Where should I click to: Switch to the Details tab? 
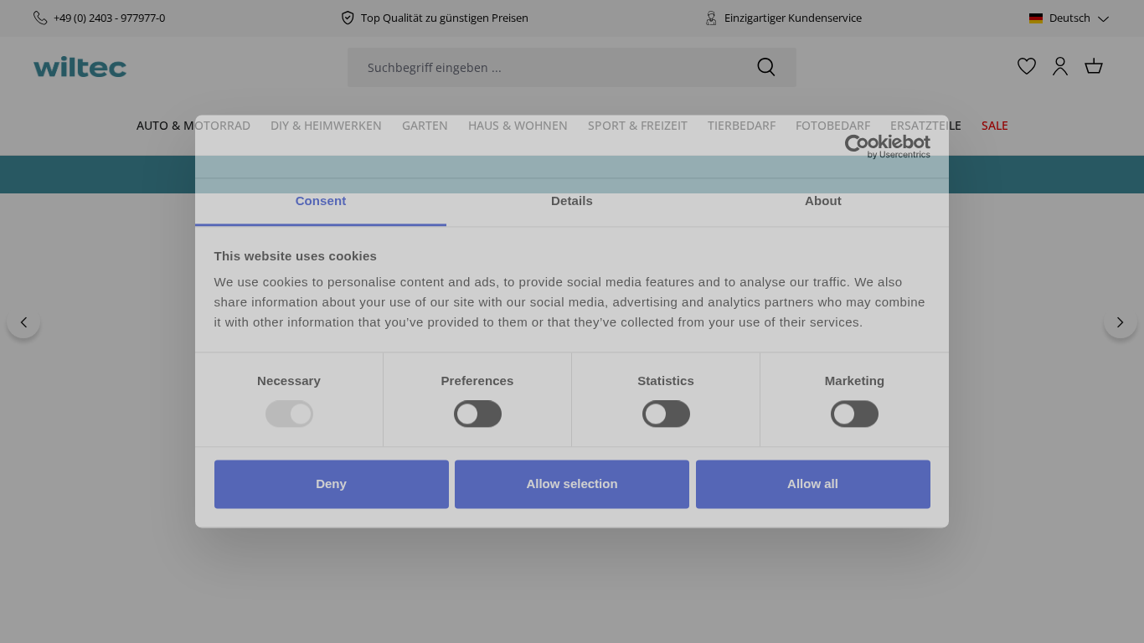[x=572, y=201]
